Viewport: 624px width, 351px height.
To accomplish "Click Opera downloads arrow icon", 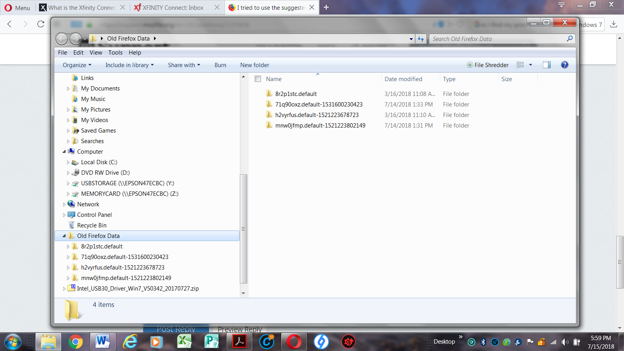I will click(613, 24).
